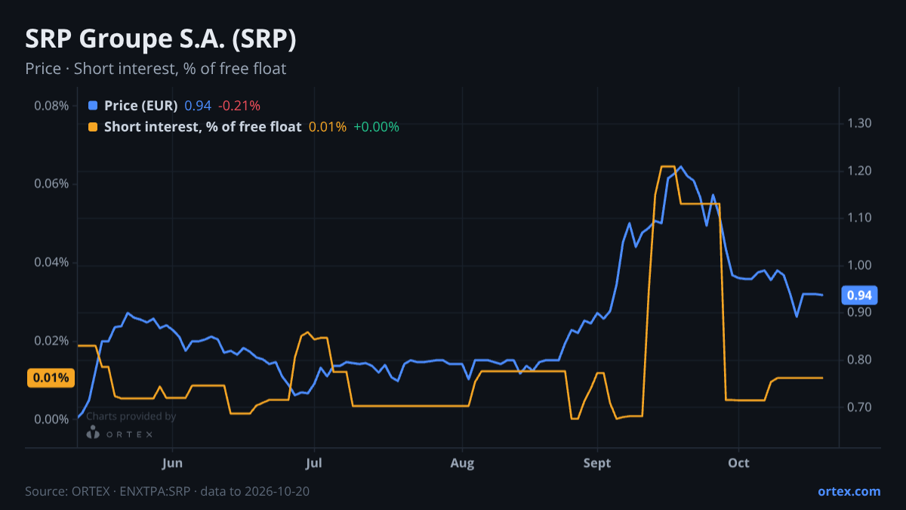Viewport: 906px width, 510px height.
Task: Click the +0.00% short interest change value
Action: pyautogui.click(x=376, y=127)
